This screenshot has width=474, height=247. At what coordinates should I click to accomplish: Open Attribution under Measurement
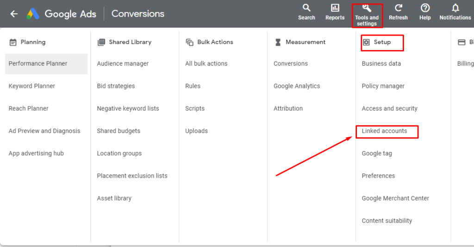click(x=288, y=108)
